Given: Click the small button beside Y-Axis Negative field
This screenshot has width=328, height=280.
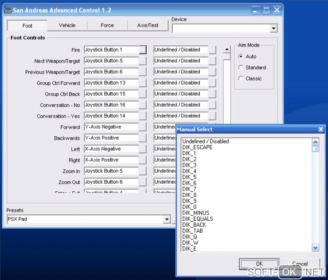Looking at the screenshot, I should (x=143, y=127).
